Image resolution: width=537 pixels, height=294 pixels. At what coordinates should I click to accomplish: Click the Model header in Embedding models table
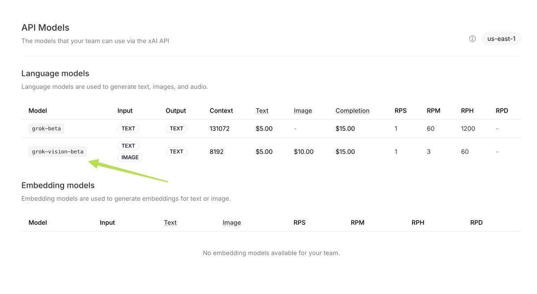point(38,223)
